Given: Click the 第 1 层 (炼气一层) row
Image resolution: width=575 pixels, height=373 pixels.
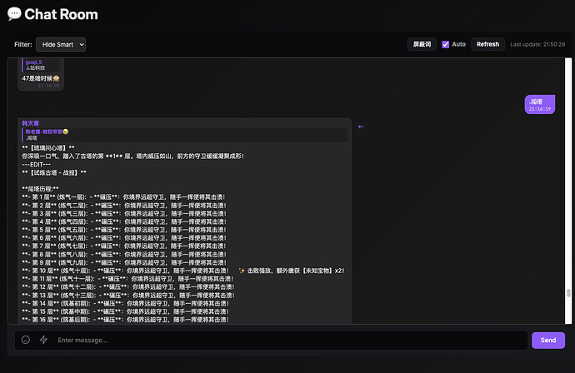Looking at the screenshot, I should (123, 197).
